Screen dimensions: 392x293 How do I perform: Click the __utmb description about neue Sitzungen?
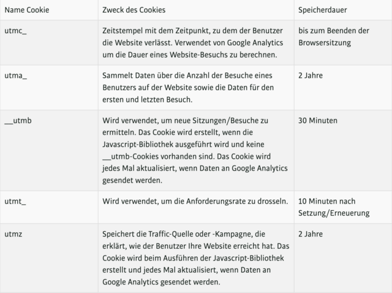tap(195, 150)
